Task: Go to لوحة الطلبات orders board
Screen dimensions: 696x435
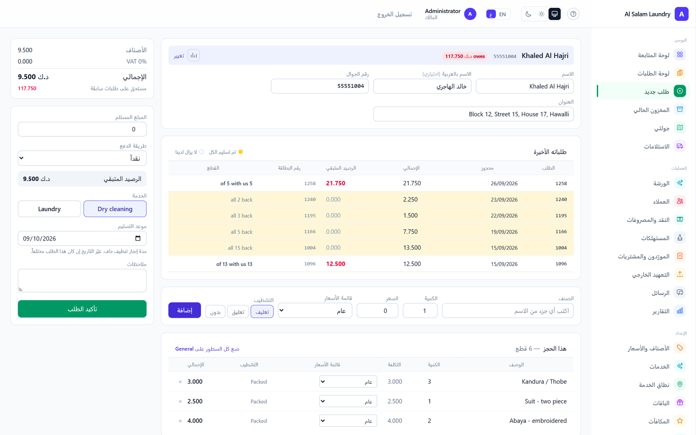Action: coord(643,73)
